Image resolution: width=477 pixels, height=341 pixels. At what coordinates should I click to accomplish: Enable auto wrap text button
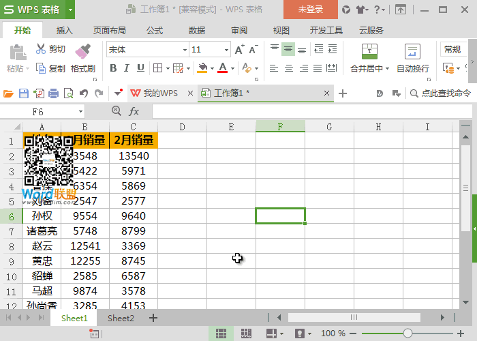point(412,58)
